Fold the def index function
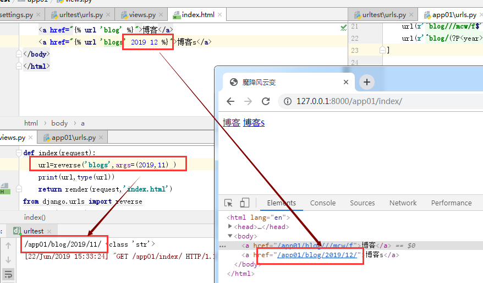 click(x=19, y=153)
